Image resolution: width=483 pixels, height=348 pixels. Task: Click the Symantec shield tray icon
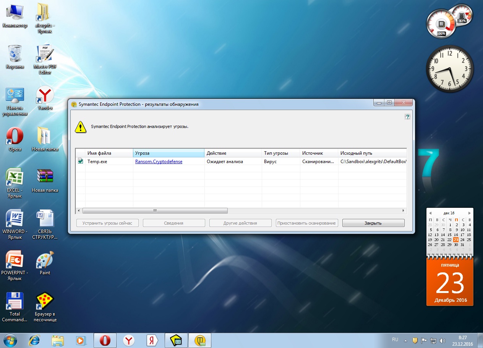(x=415, y=340)
